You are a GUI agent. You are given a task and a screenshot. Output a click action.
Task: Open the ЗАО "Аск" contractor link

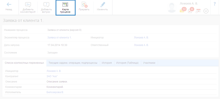tap(52, 76)
